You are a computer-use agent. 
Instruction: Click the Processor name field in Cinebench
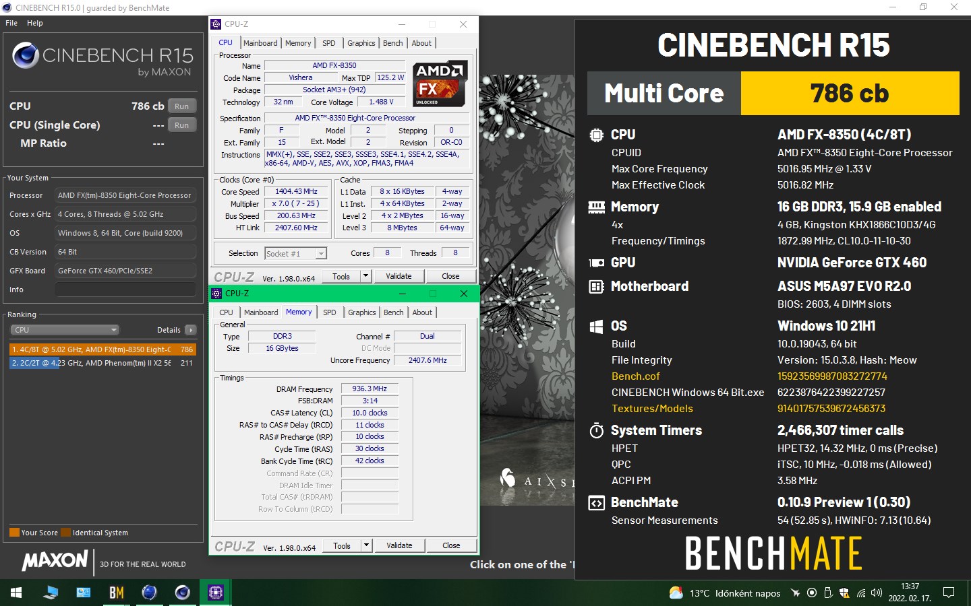[x=125, y=195]
